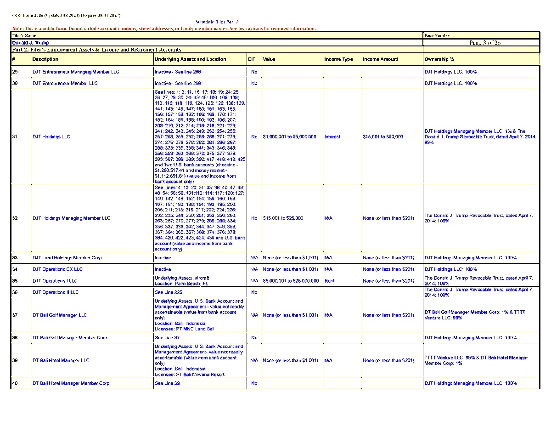Click income type "N/A" in row 37
Screen dimensions: 551x426
[x=328, y=315]
